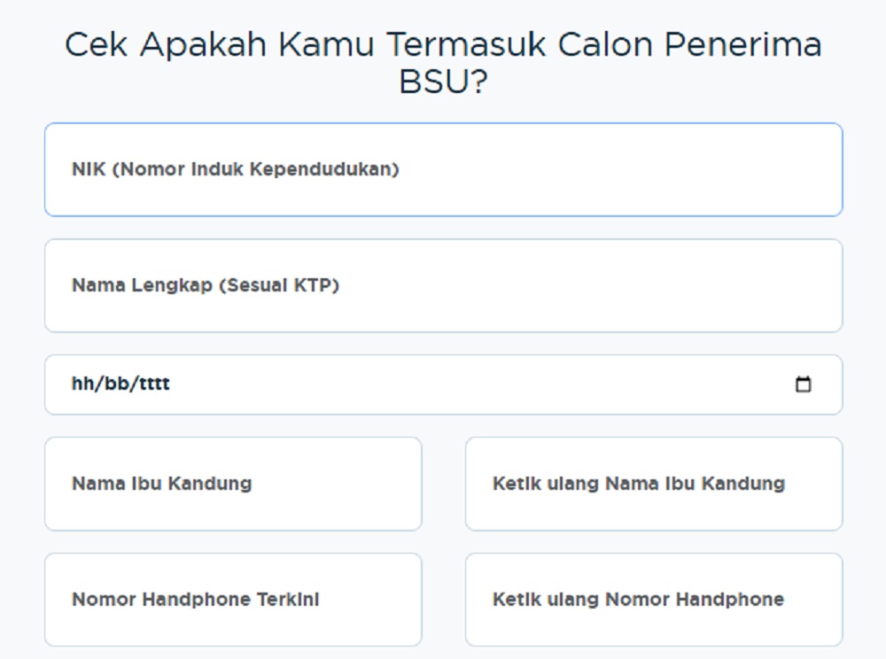Focus the Ketik ulang Nomor Handphone field
The height and width of the screenshot is (659, 886).
pos(654,600)
